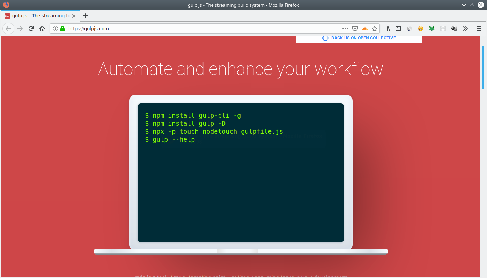Image resolution: width=487 pixels, height=278 pixels.
Task: Open a new tab with plus button
Action: (x=86, y=16)
